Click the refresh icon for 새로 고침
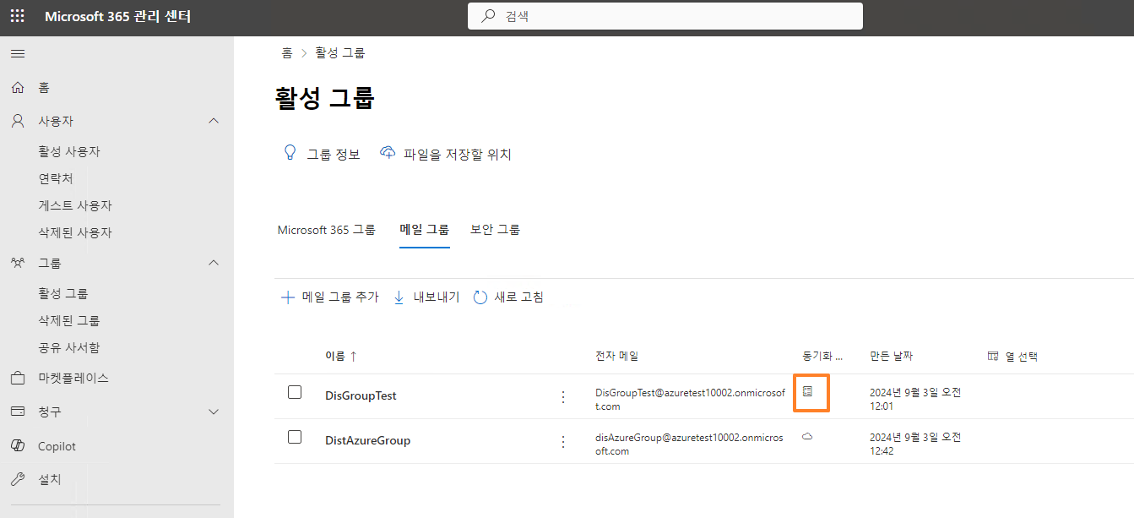This screenshot has height=518, width=1134. 480,297
